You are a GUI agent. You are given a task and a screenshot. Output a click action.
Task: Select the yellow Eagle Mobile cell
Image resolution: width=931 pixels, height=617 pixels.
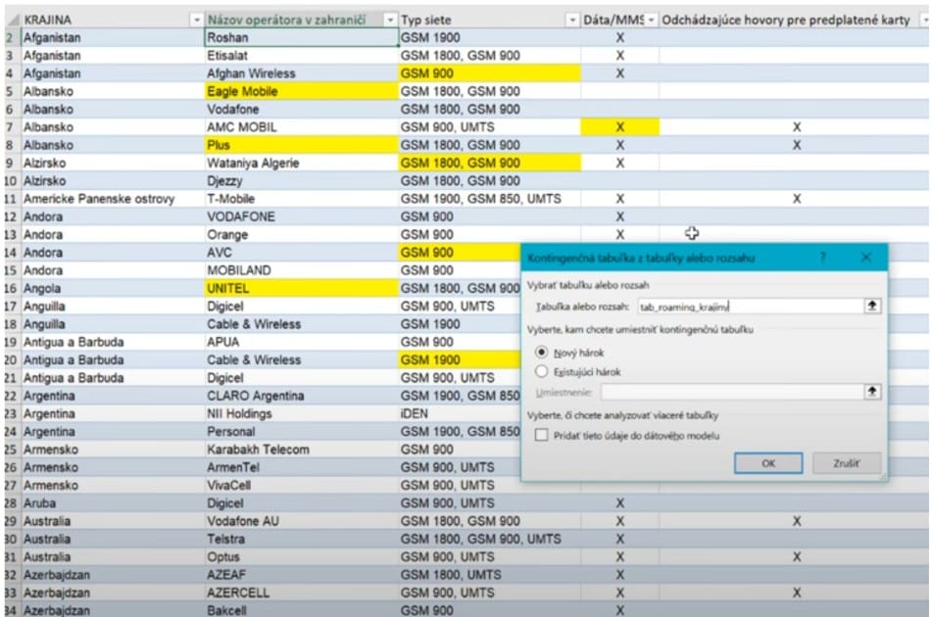302,91
